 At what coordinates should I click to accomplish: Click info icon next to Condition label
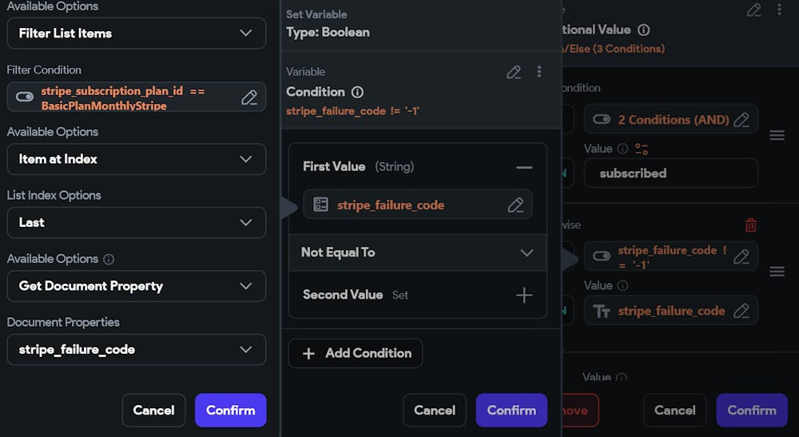coord(358,92)
